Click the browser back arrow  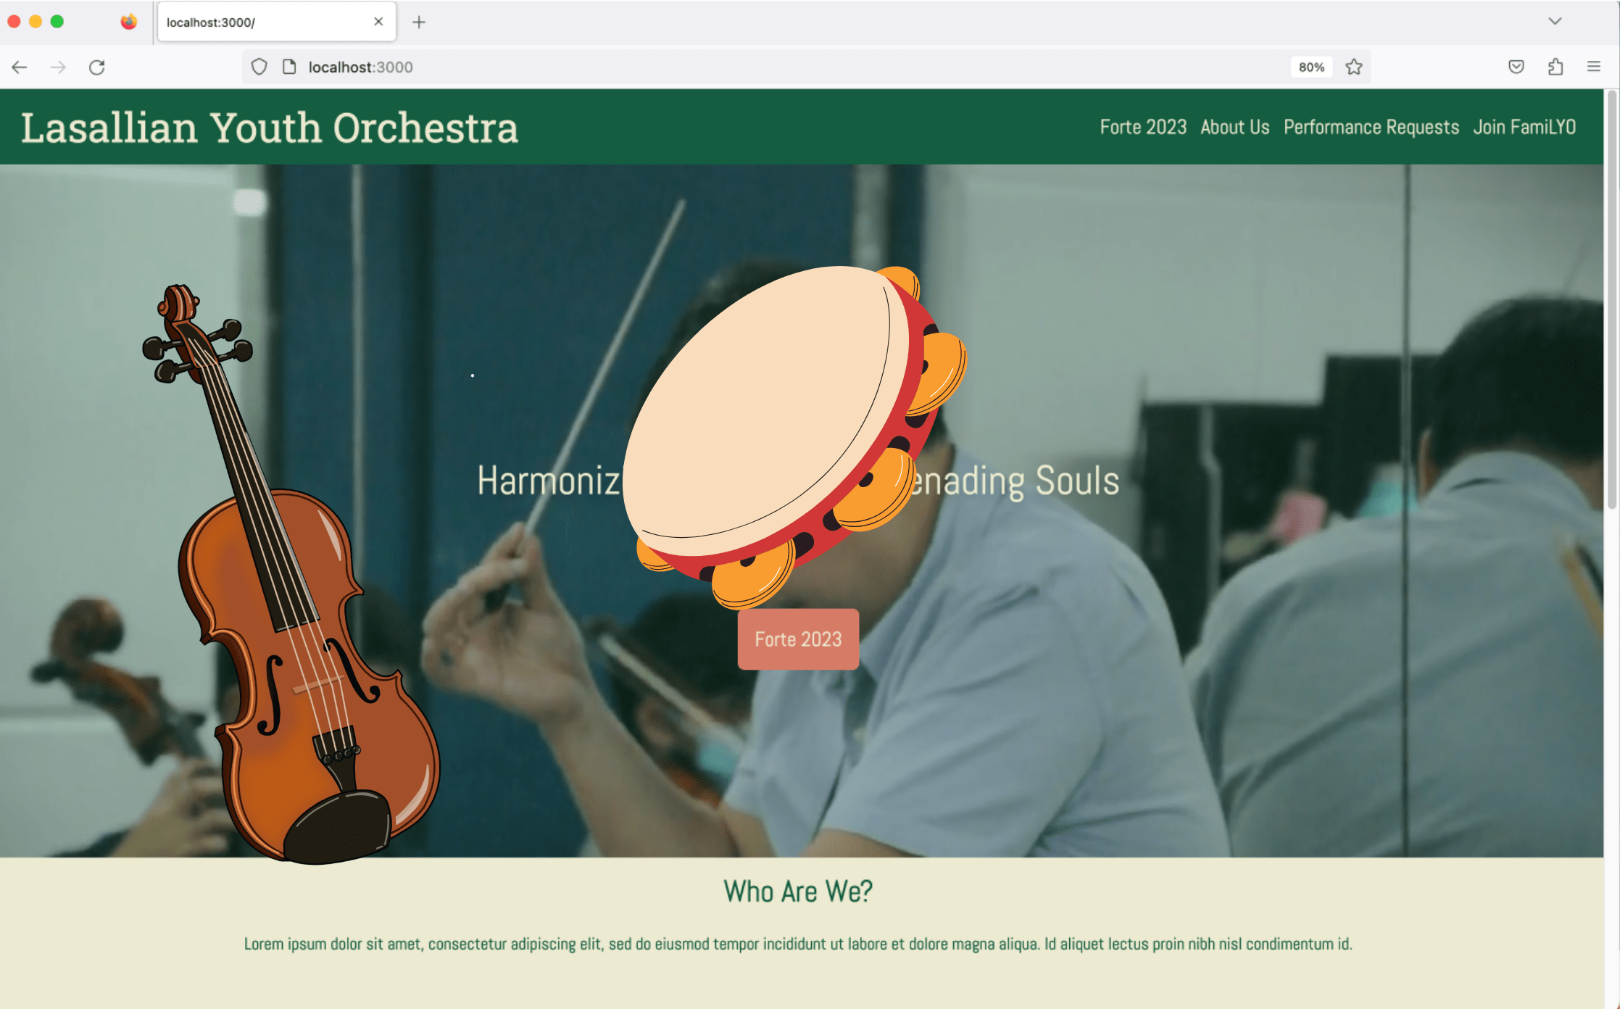tap(20, 67)
